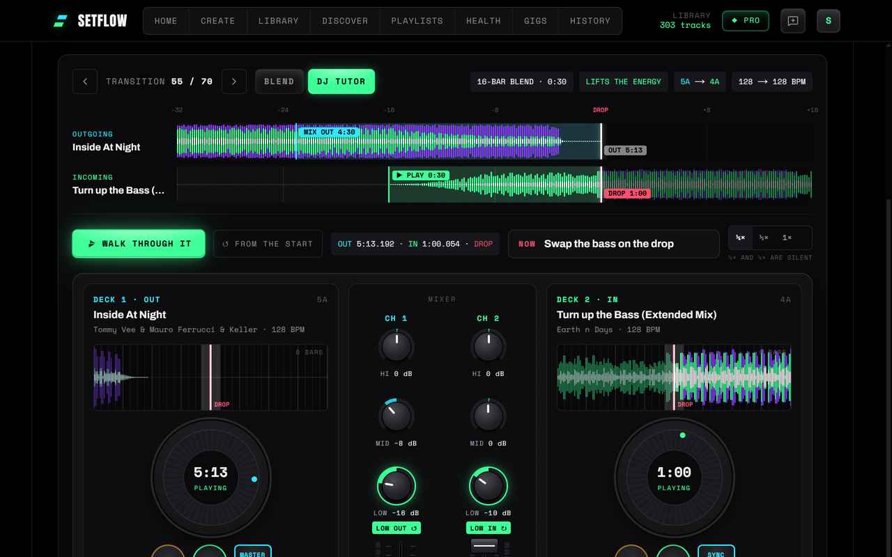Click the 5A → 4A key chip
Screen dimensions: 892x557
pos(700,81)
